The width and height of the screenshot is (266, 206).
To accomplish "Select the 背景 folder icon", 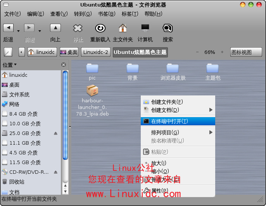I will pos(133,68).
